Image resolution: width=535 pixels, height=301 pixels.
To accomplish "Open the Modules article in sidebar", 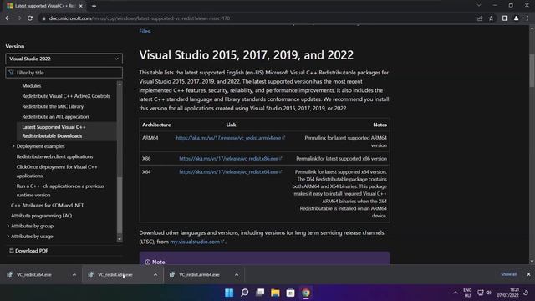I will click(32, 85).
